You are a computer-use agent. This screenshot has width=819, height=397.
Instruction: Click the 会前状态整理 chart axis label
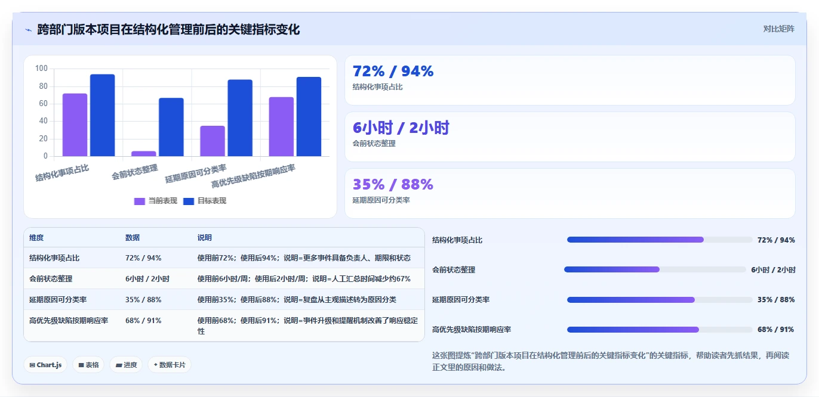(x=134, y=172)
